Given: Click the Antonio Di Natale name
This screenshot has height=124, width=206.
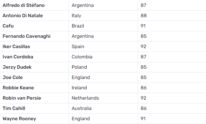Looking at the screenshot, I should (23, 15).
